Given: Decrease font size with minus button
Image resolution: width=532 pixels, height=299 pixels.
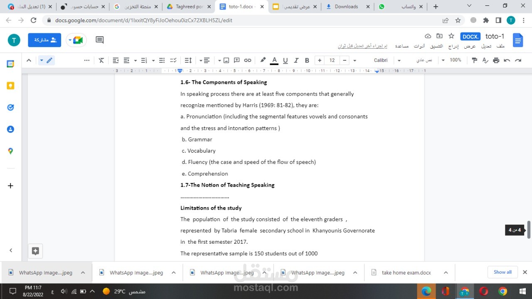Looking at the screenshot, I should pos(345,60).
